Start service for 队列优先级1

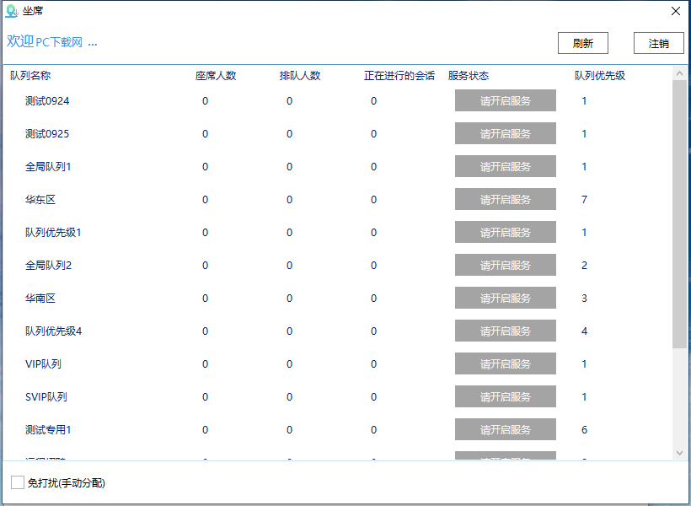[x=505, y=232]
